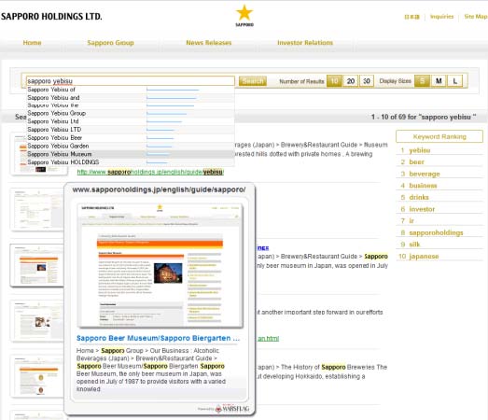This screenshot has width=488, height=420.
Task: Choose suggestion 'Sapporo Yebisu Museum'
Action: tap(131, 154)
